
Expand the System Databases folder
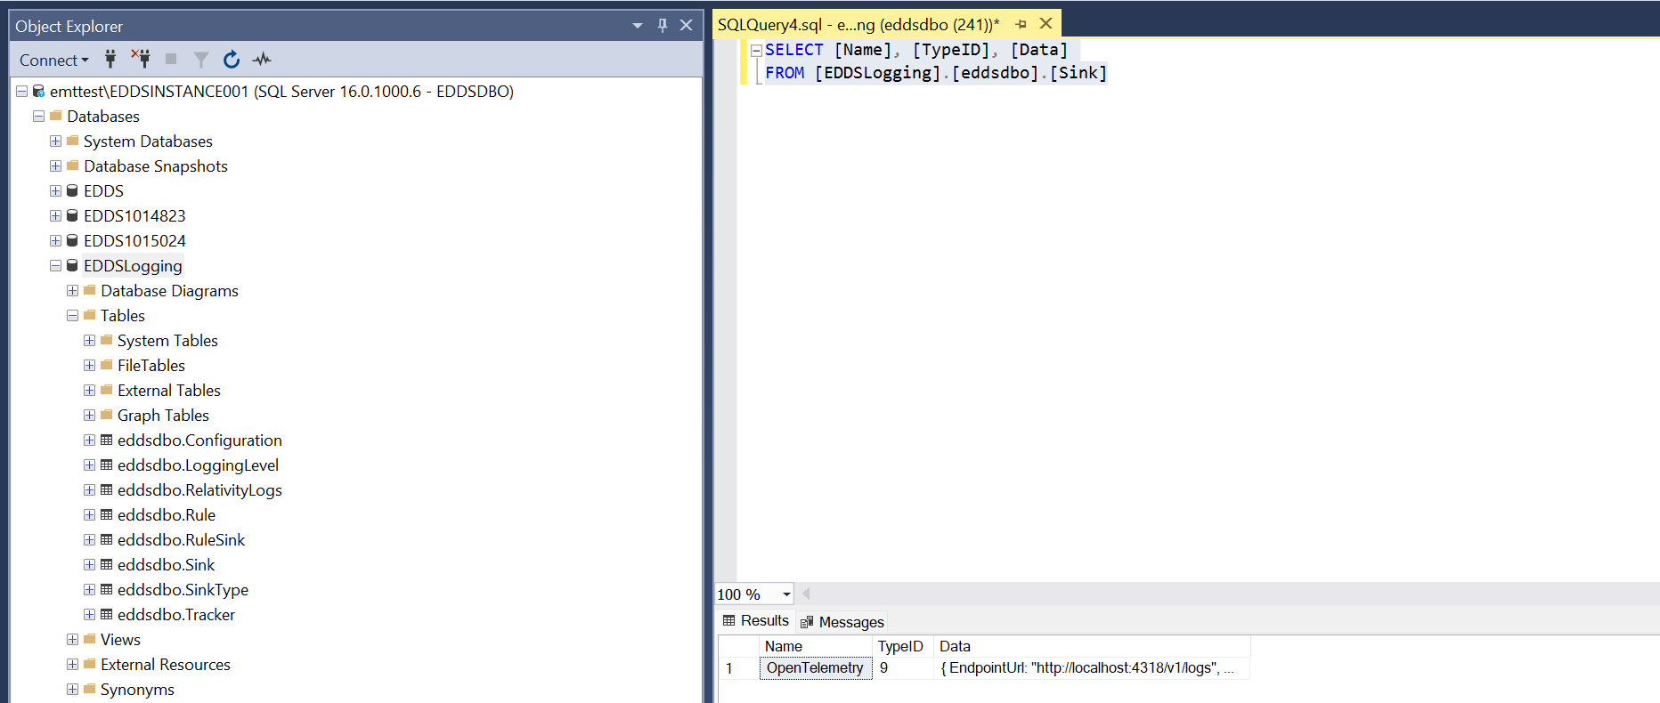pos(55,141)
